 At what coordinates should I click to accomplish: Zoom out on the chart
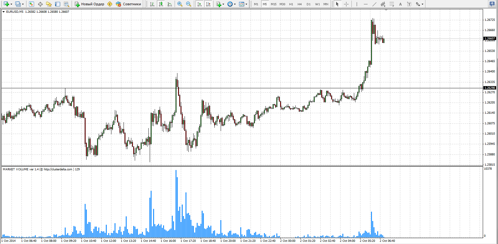(189, 4)
